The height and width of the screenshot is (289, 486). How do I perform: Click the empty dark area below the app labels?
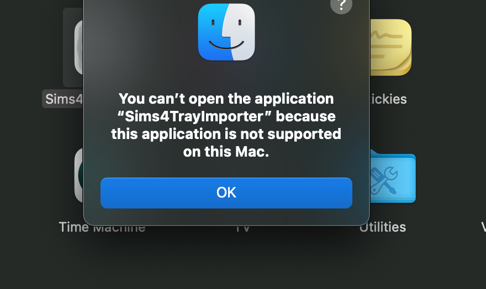coord(243,263)
